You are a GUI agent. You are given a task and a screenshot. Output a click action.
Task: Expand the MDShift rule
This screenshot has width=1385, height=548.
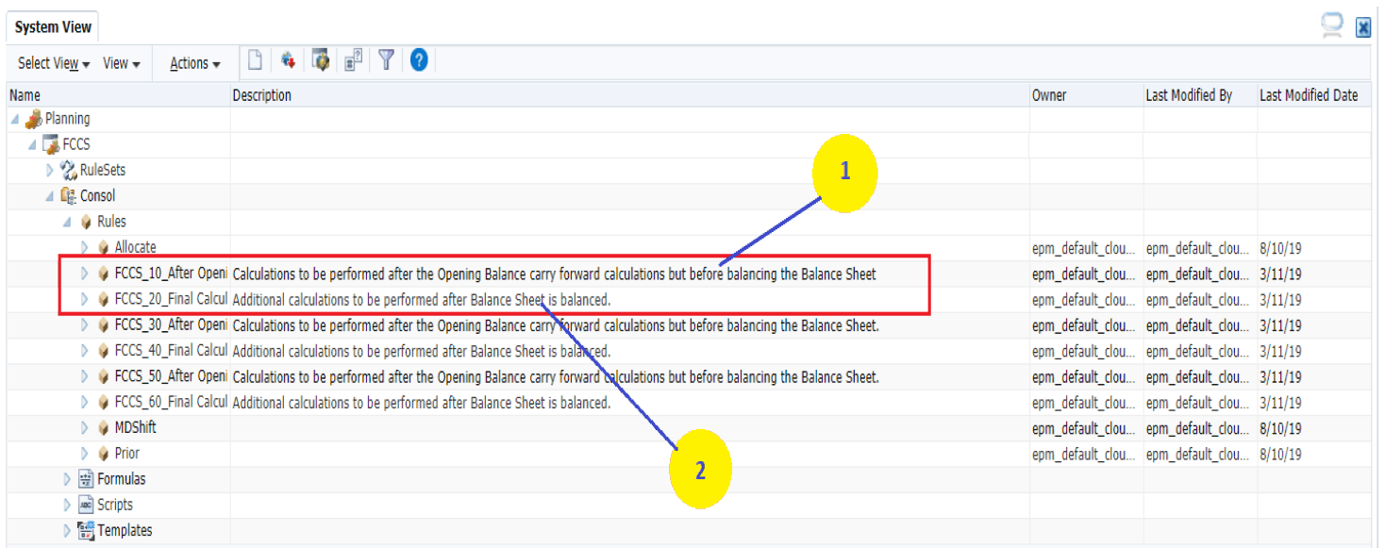[x=86, y=427]
